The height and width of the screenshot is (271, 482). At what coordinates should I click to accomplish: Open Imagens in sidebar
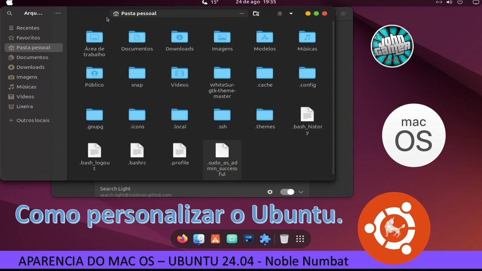tap(34, 77)
